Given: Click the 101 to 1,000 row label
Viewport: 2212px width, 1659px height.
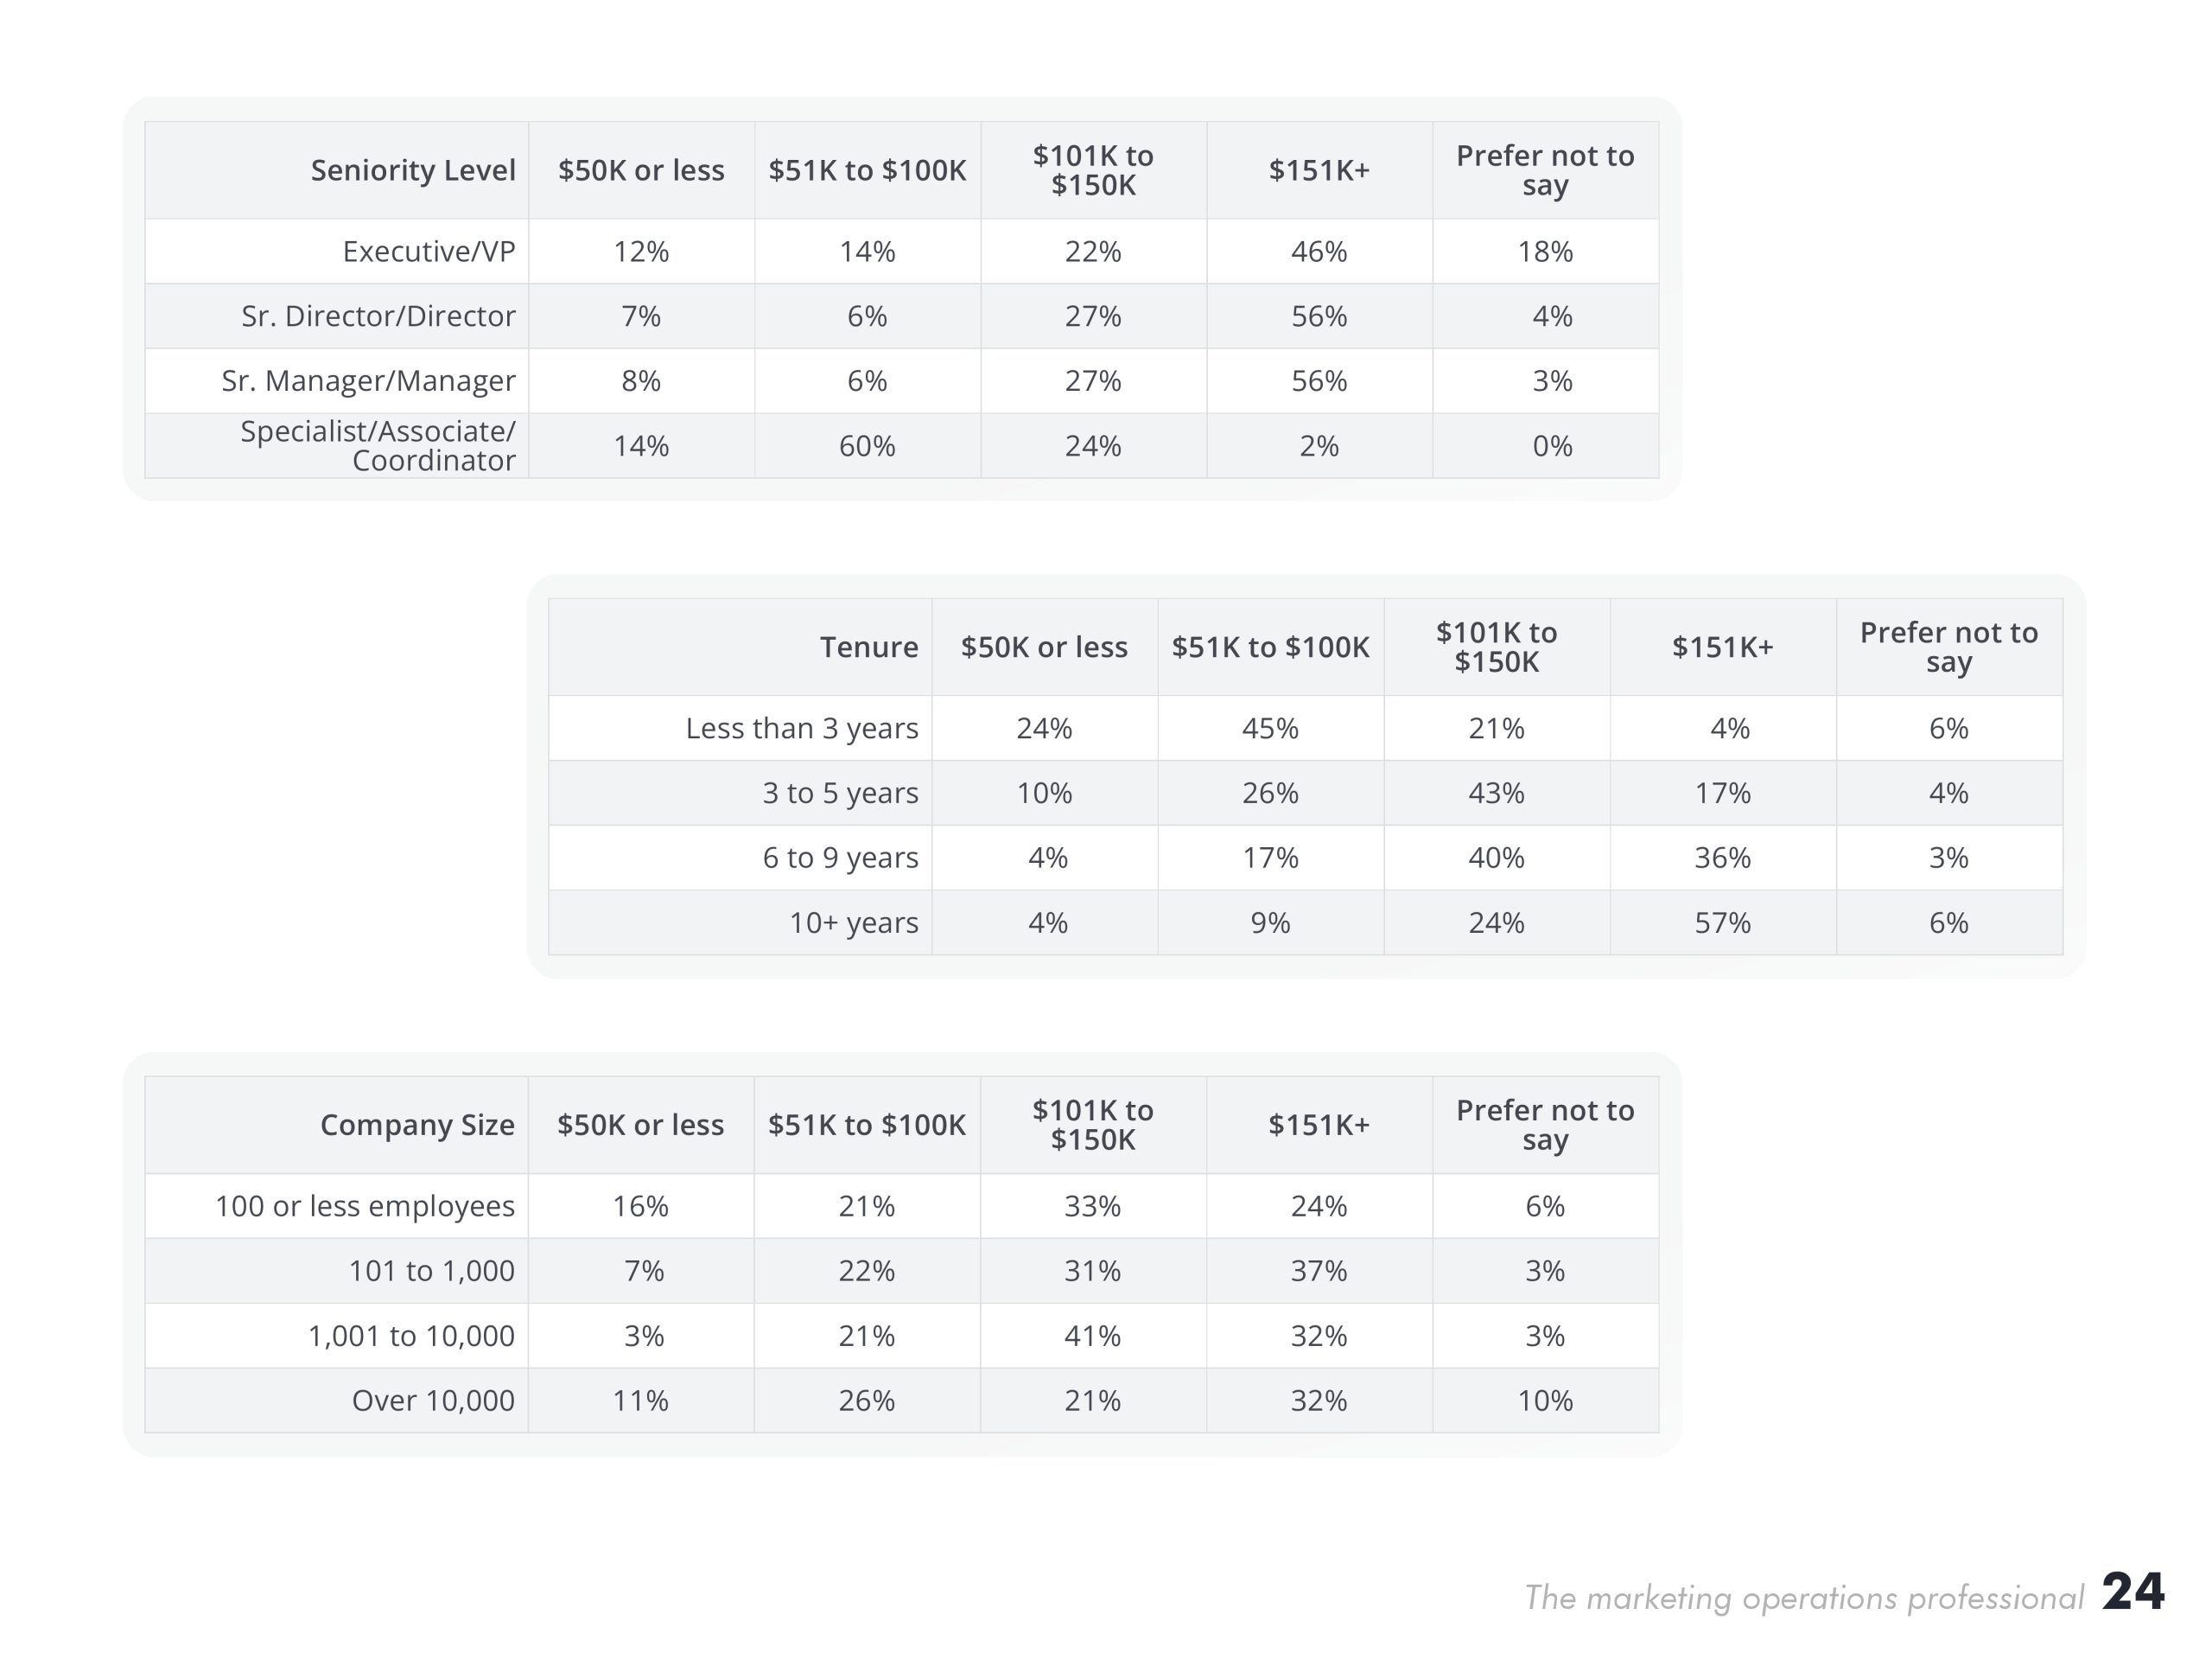Looking at the screenshot, I should 431,1271.
